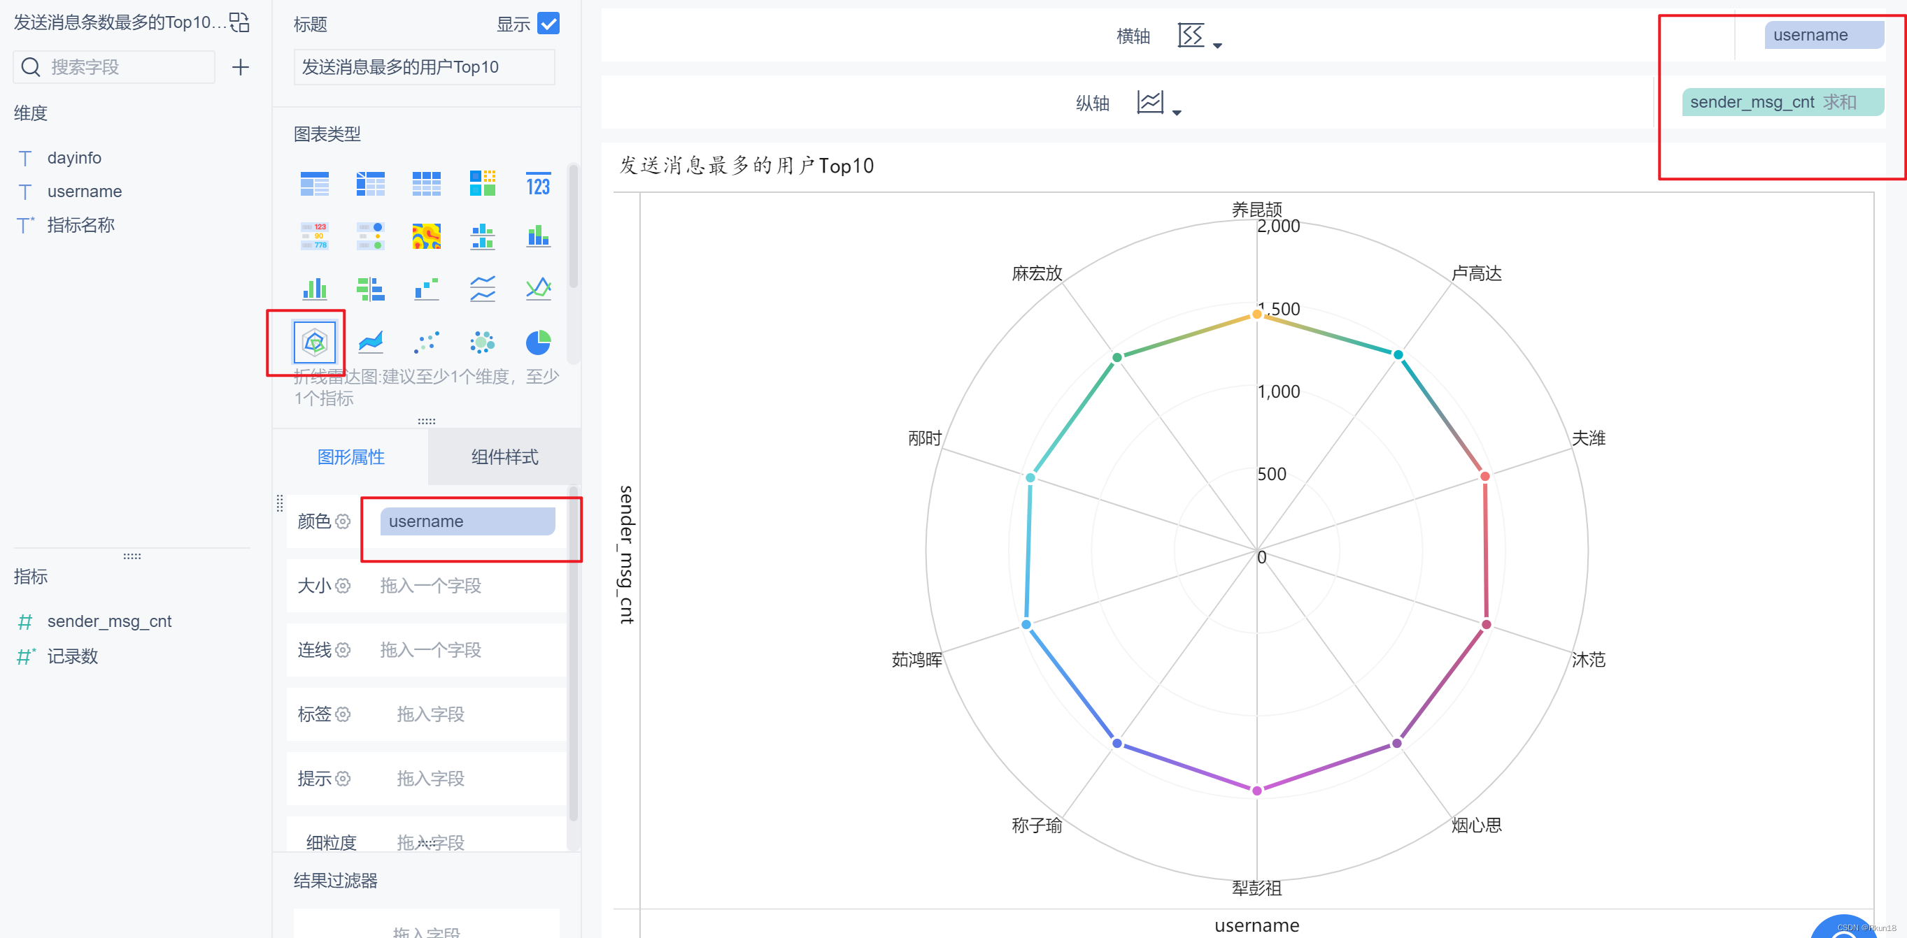Image resolution: width=1907 pixels, height=938 pixels.
Task: Select the bar chart icon
Action: 313,287
